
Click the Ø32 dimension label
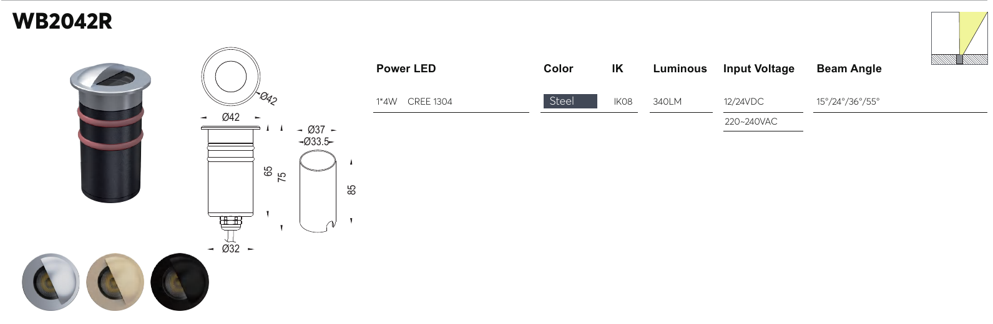pyautogui.click(x=231, y=249)
